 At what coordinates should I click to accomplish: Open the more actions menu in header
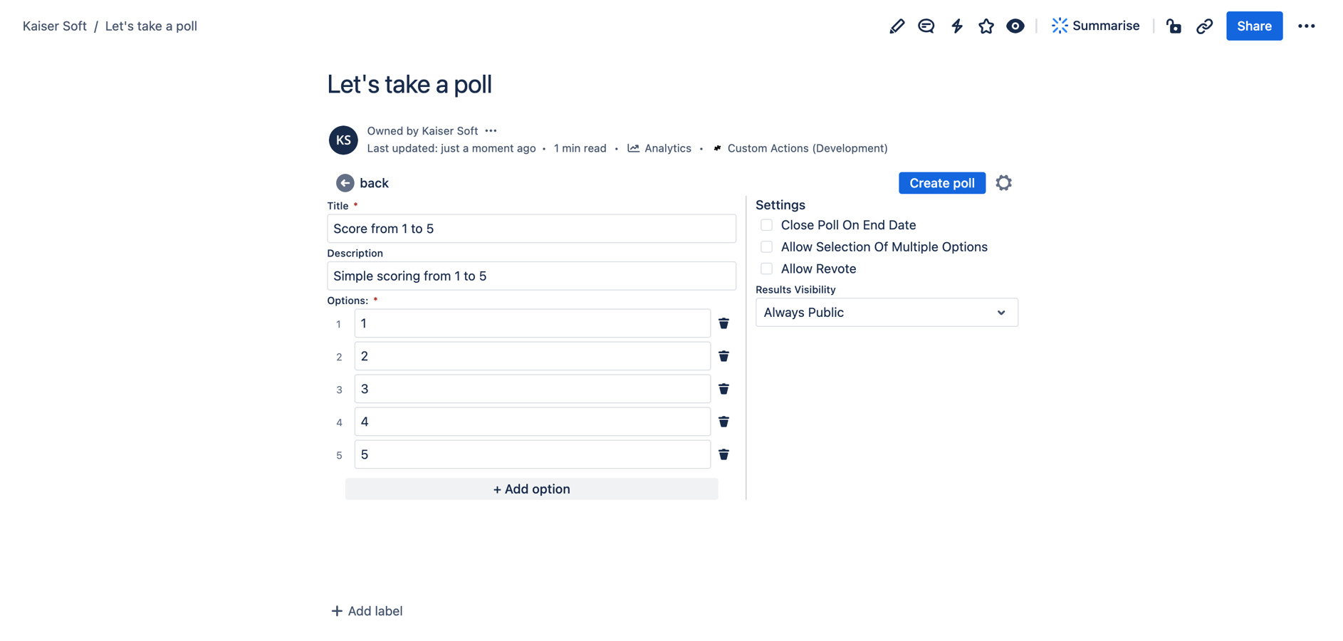1306,26
